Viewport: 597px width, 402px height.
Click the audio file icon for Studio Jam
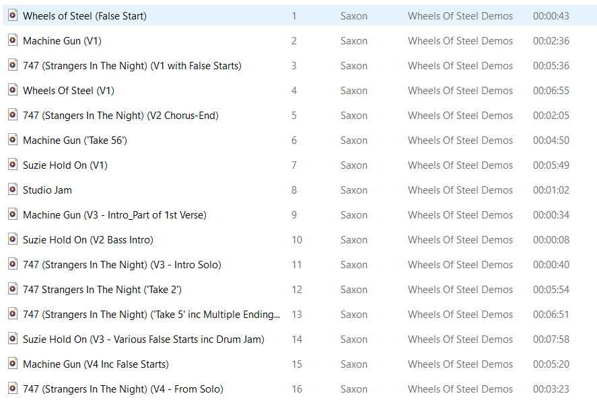[x=12, y=190]
